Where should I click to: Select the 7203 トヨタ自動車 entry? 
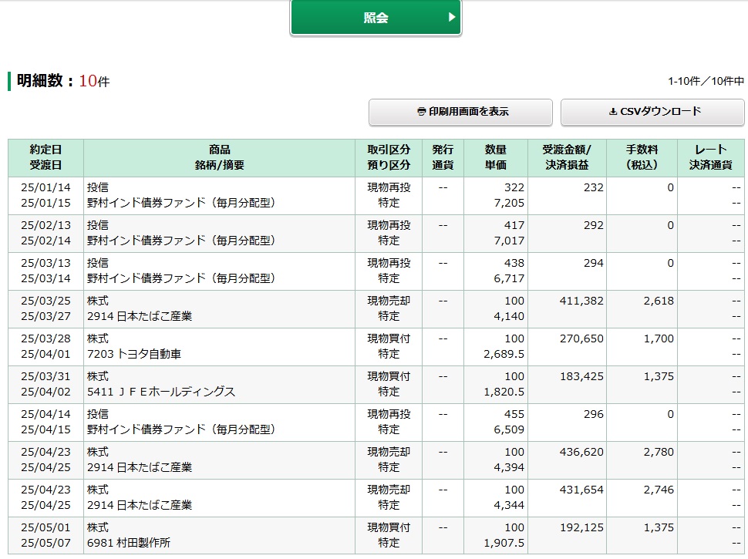134,354
